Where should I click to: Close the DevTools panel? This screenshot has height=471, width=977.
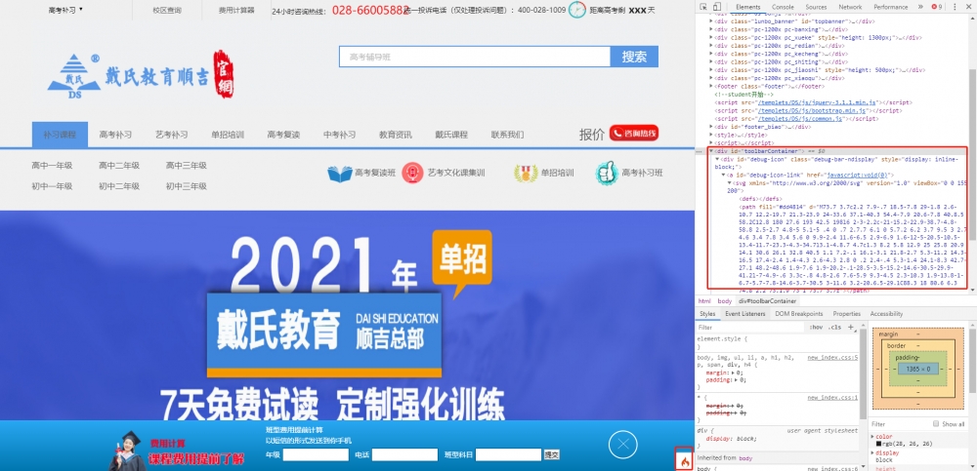click(968, 7)
